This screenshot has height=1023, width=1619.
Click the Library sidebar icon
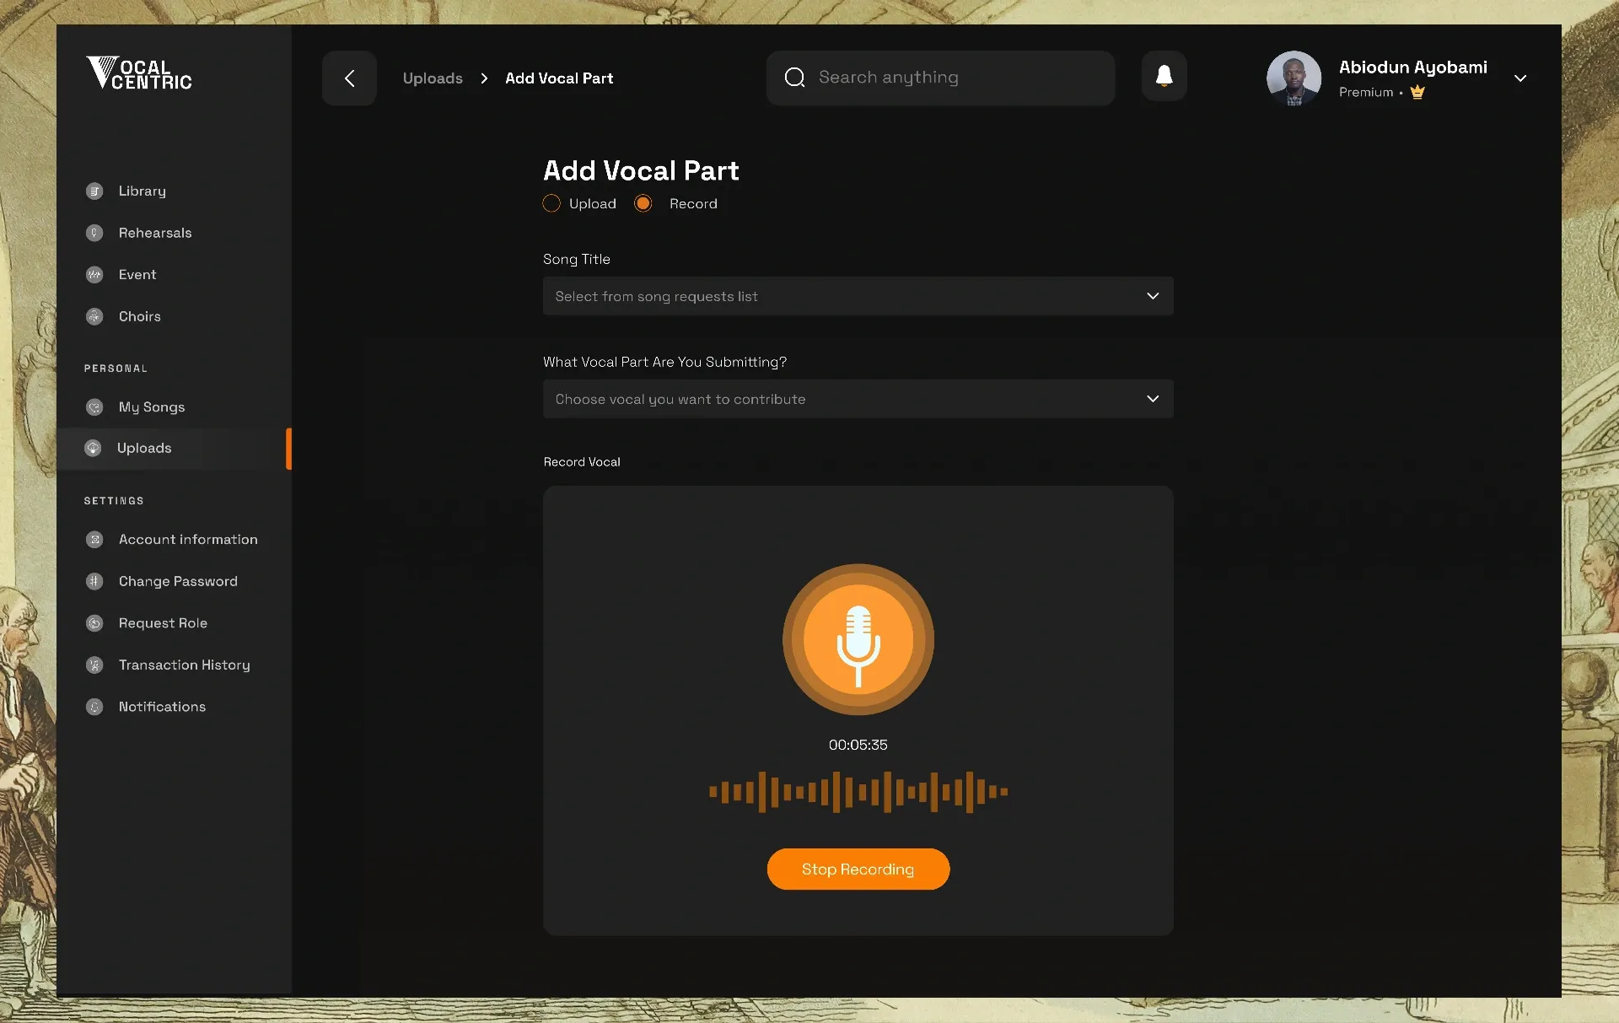94,191
